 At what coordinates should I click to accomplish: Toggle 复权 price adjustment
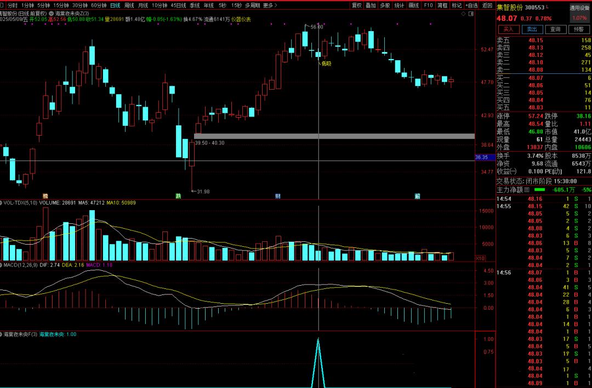click(357, 5)
